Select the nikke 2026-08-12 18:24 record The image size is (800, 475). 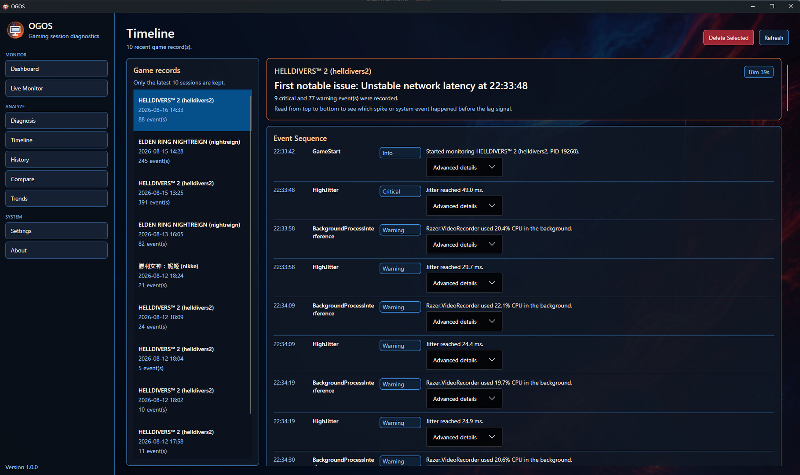point(192,276)
